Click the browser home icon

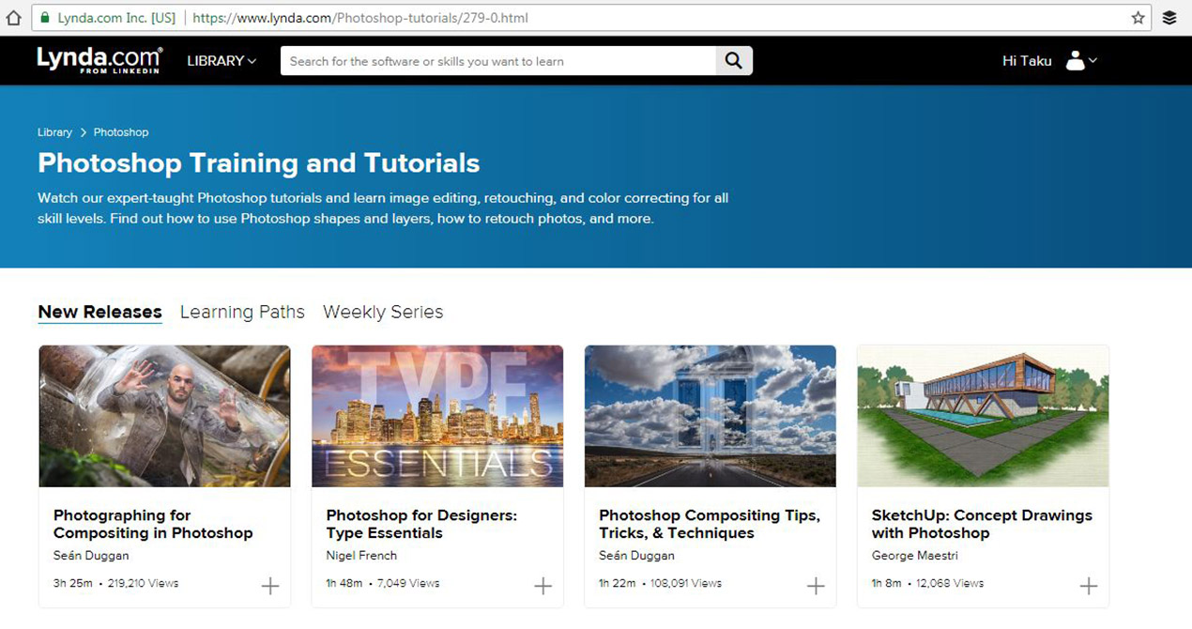tap(13, 18)
